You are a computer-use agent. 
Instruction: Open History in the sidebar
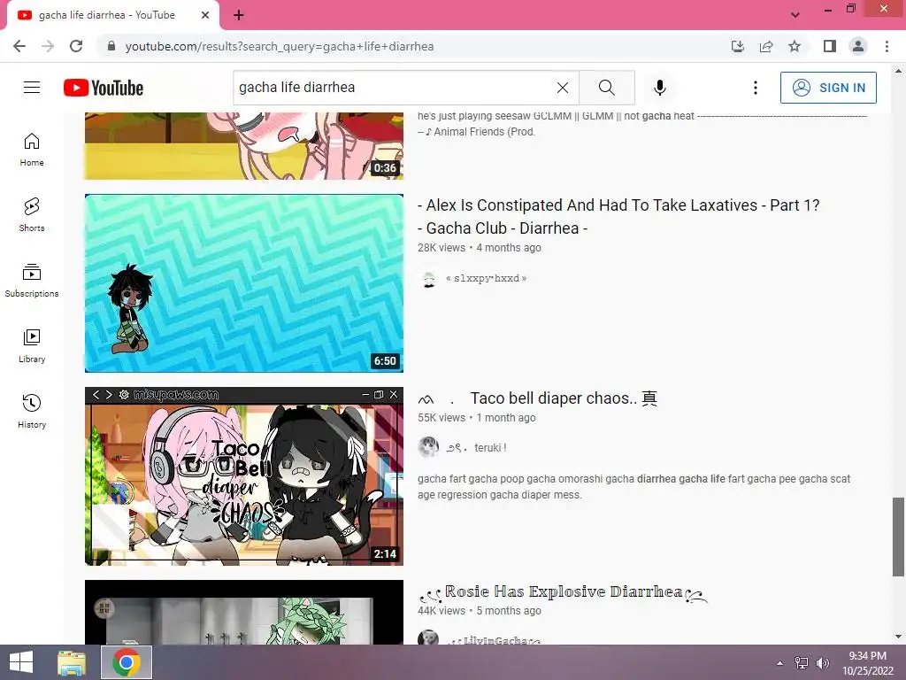click(32, 411)
